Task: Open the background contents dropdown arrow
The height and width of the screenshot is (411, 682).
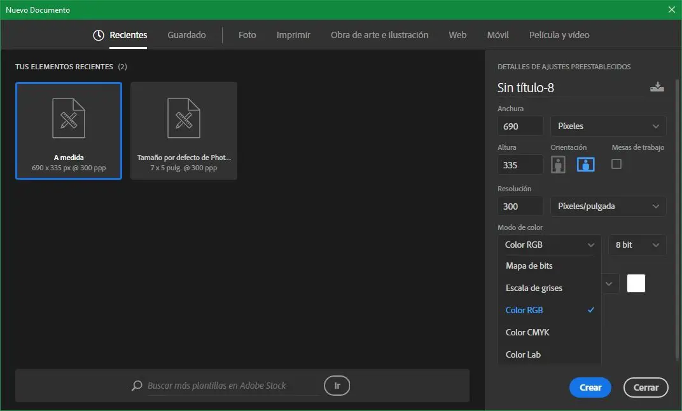Action: [x=609, y=284]
